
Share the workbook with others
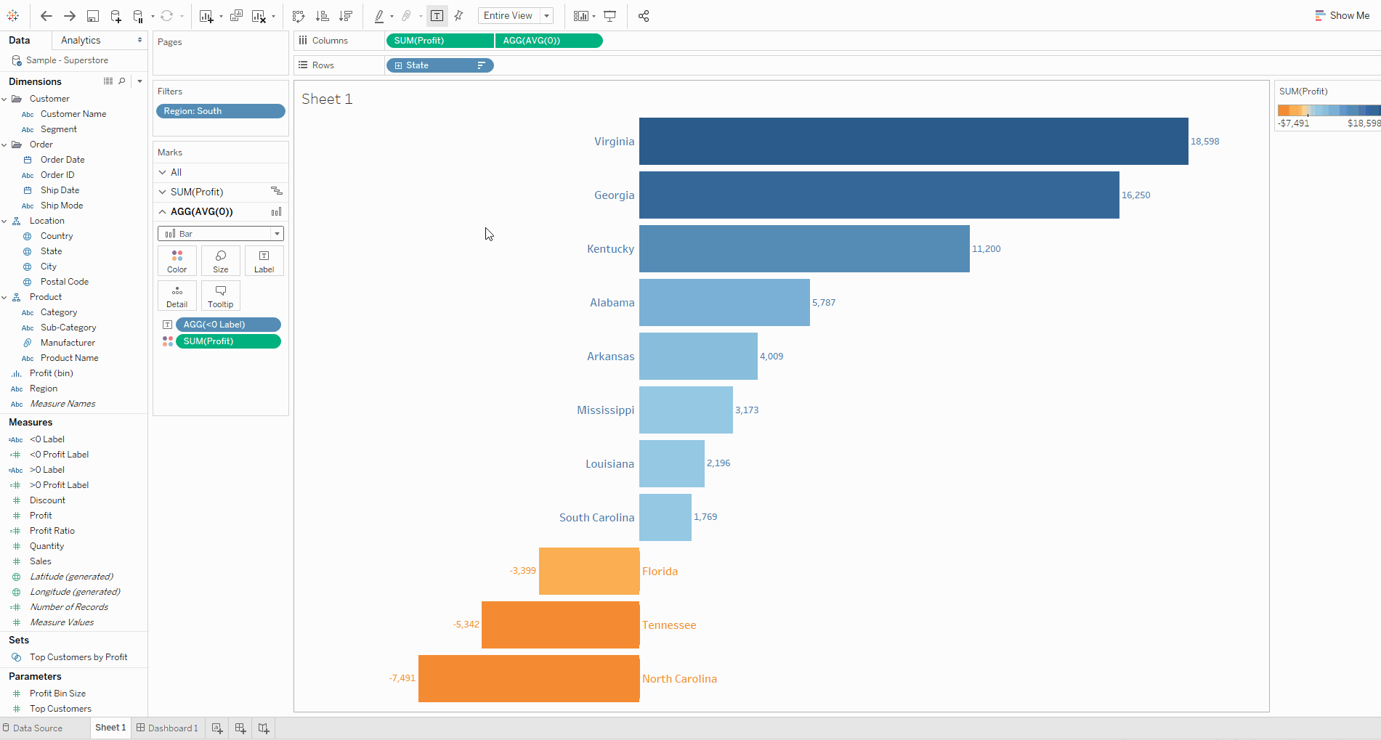click(644, 15)
